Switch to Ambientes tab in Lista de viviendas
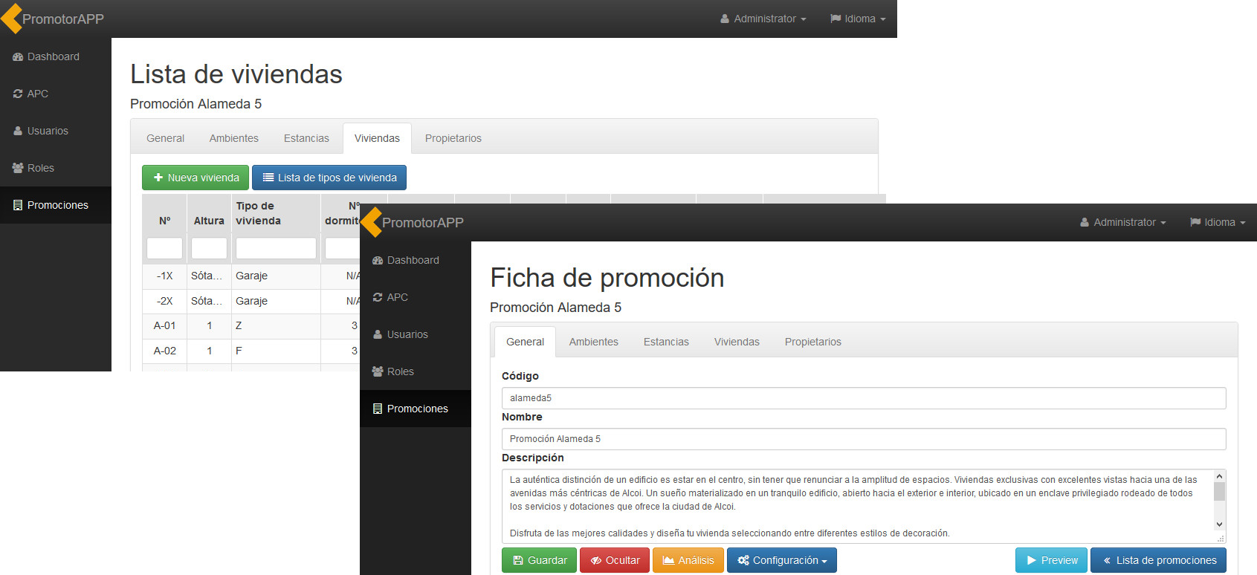 pyautogui.click(x=234, y=138)
